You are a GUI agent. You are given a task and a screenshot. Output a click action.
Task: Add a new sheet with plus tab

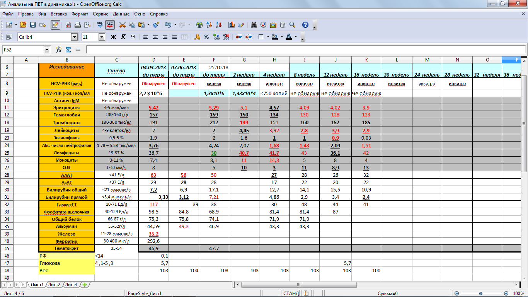tap(84, 285)
